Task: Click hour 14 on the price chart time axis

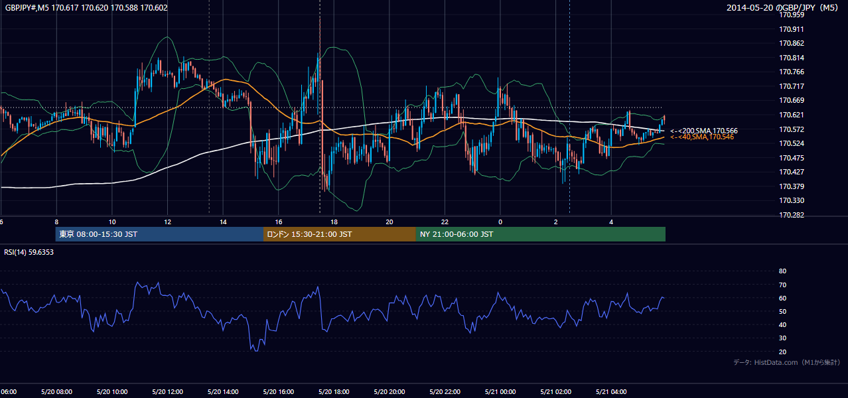Action: pyautogui.click(x=223, y=222)
